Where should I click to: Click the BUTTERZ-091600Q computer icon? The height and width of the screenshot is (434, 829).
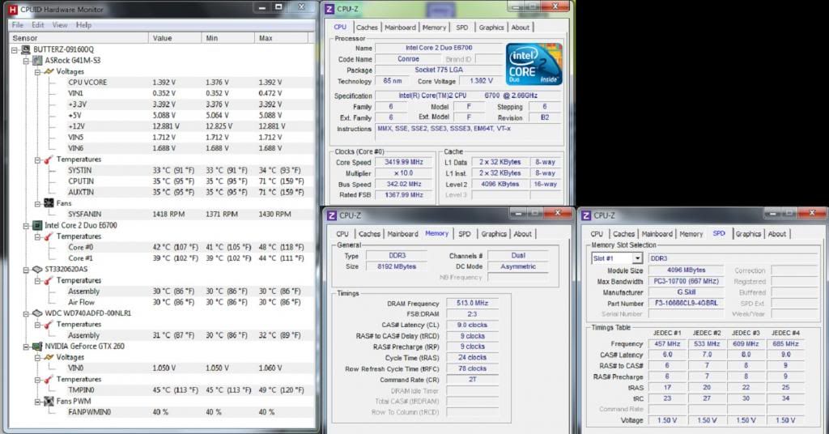(25, 49)
